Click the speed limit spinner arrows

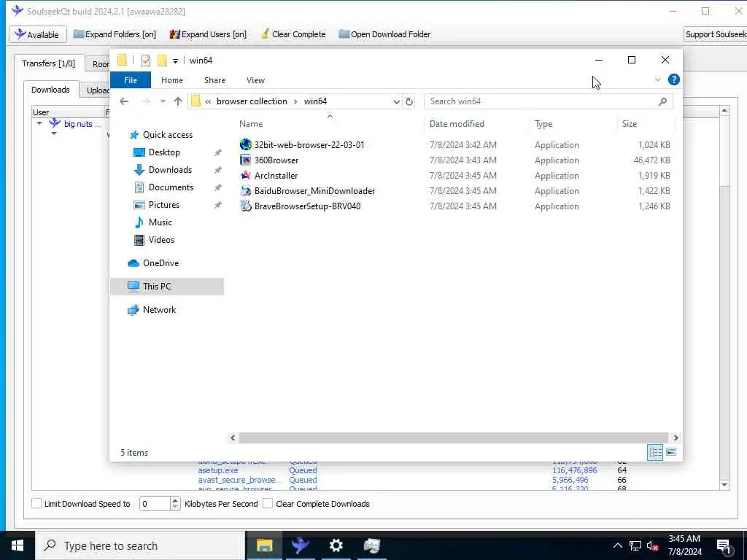pyautogui.click(x=175, y=503)
